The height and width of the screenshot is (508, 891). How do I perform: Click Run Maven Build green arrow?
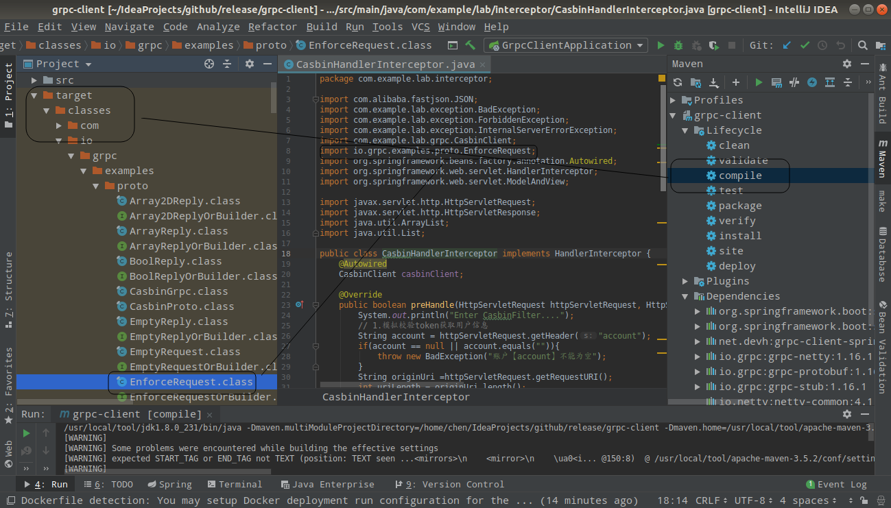759,82
